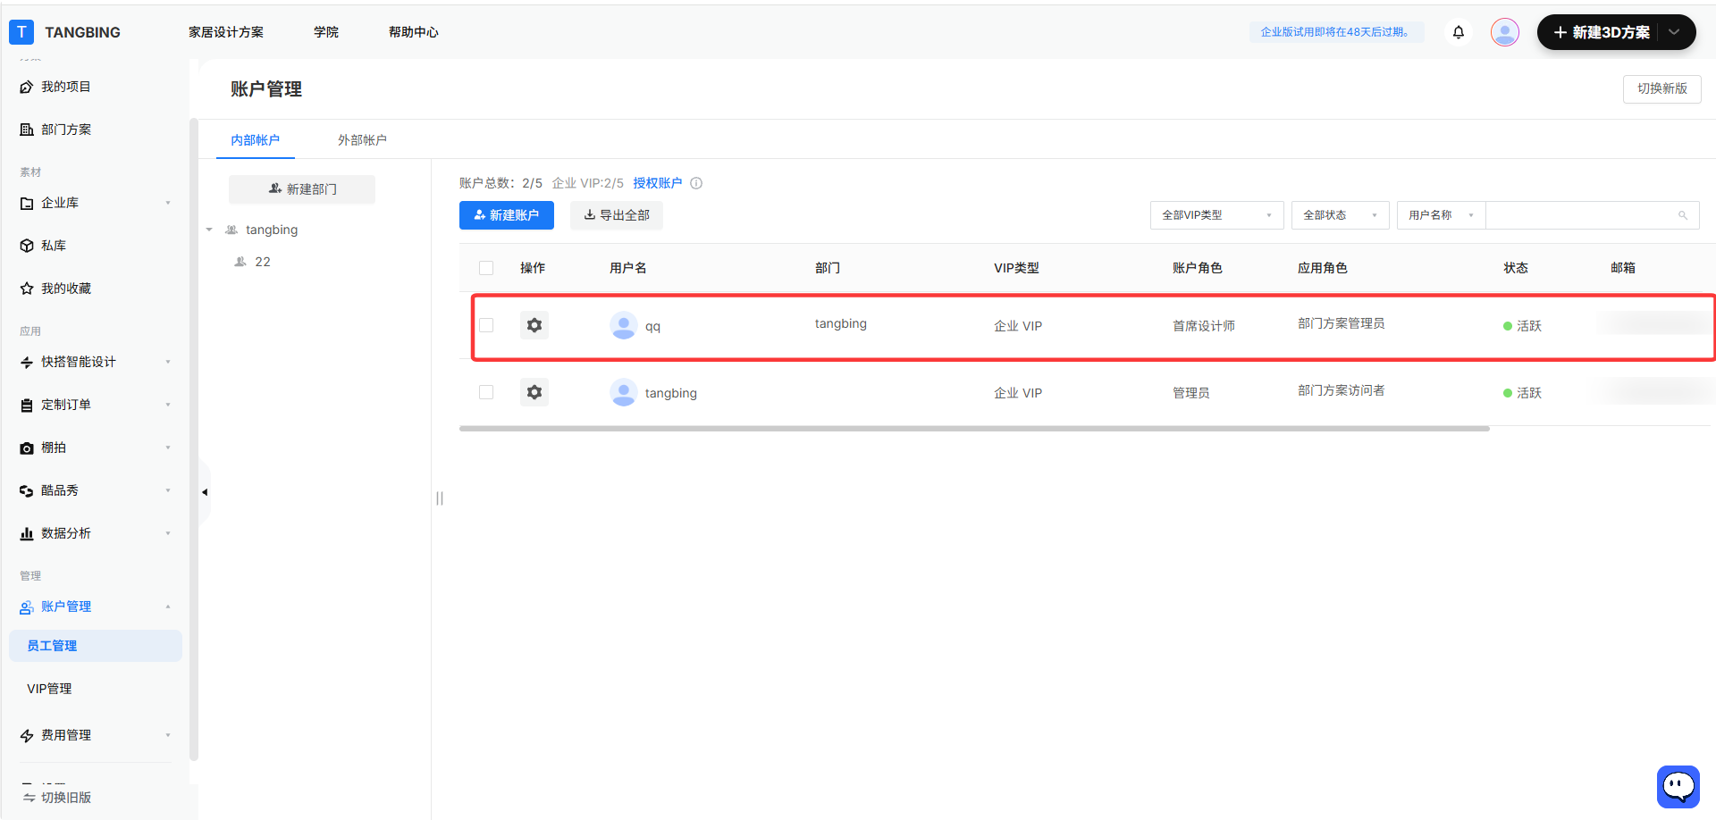Open the 授权账户 link
The height and width of the screenshot is (820, 1716).
click(657, 183)
